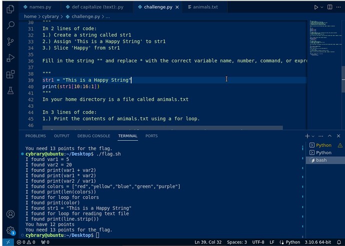
Task: Split the editor to the right
Action: click(330, 7)
